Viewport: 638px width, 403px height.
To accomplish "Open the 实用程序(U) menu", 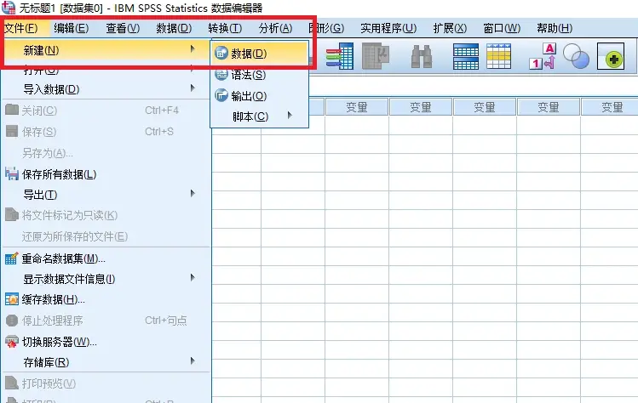I will coord(388,28).
